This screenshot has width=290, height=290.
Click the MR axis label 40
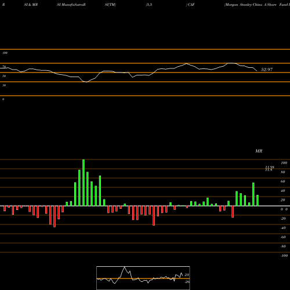[x=283, y=191]
